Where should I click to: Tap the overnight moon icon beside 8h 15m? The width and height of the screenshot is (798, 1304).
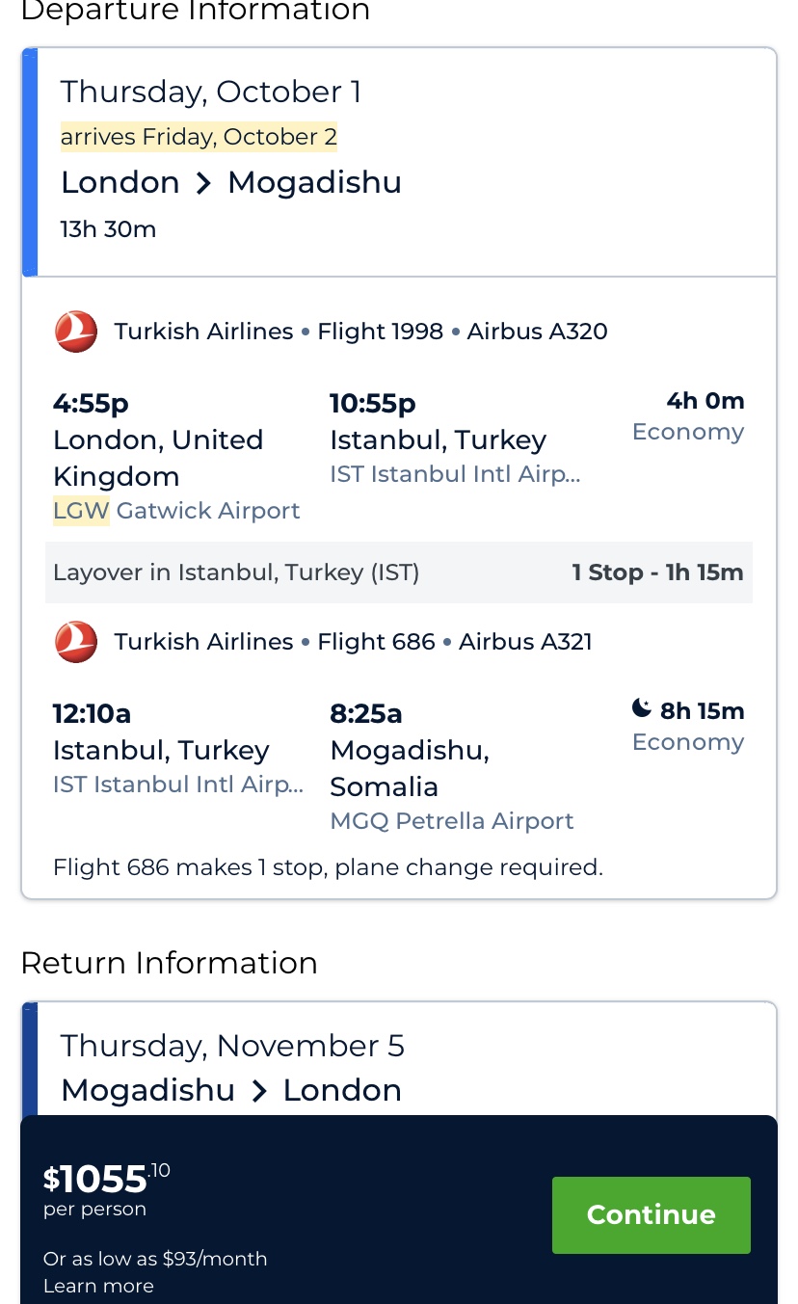[642, 709]
